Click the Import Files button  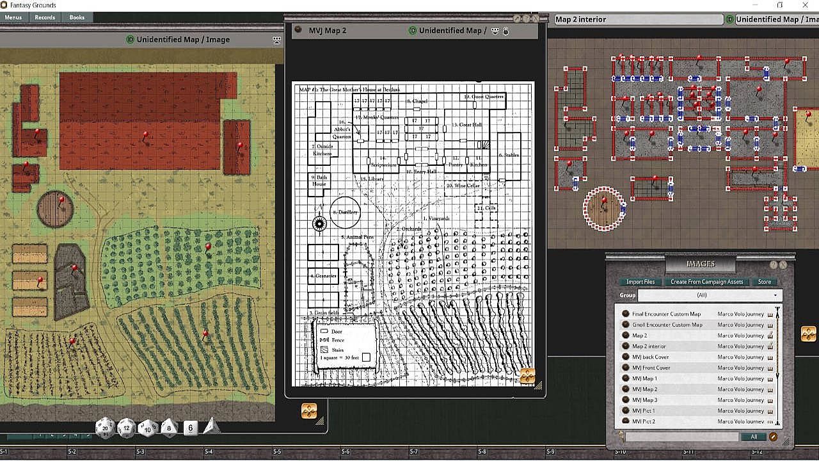[x=640, y=282]
